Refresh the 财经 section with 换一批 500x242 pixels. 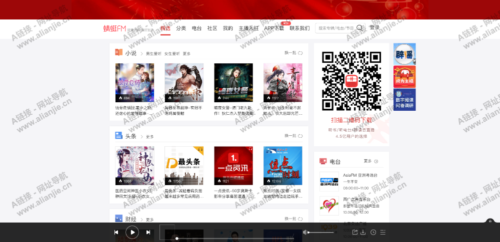point(293,219)
